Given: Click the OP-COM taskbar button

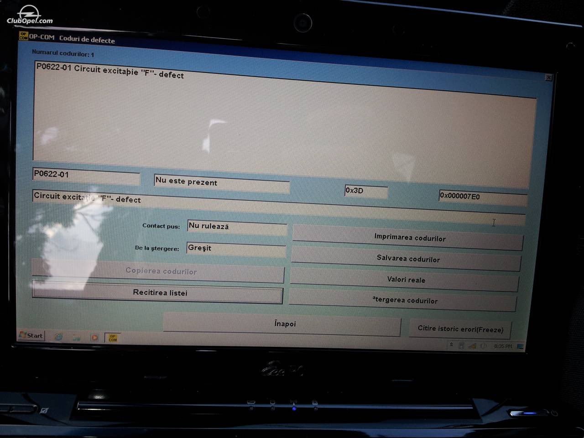Looking at the screenshot, I should pos(112,338).
